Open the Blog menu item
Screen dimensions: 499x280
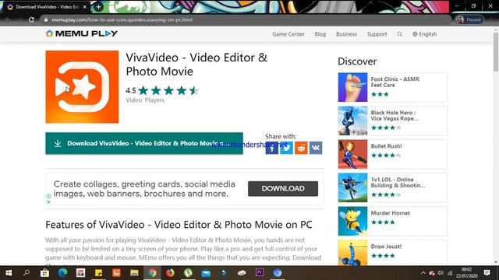coord(320,34)
